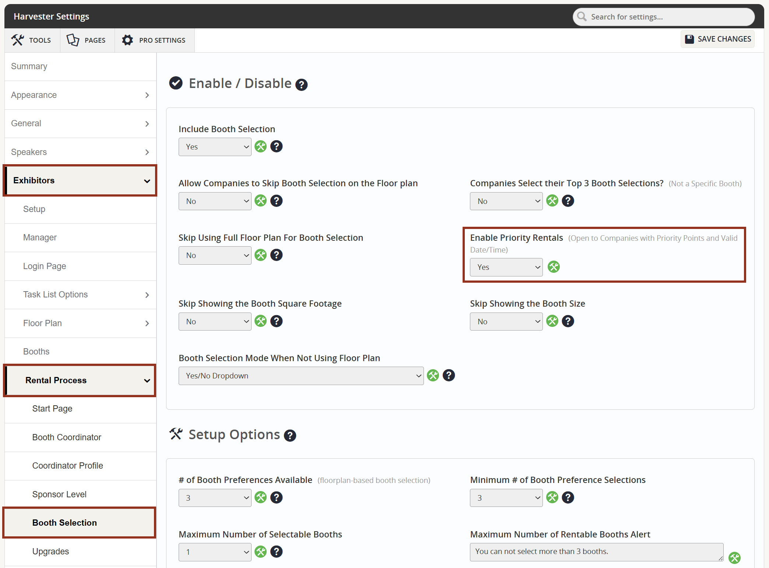Open Maximum Number of Selectable Booths dropdown
The width and height of the screenshot is (769, 568).
click(x=215, y=552)
